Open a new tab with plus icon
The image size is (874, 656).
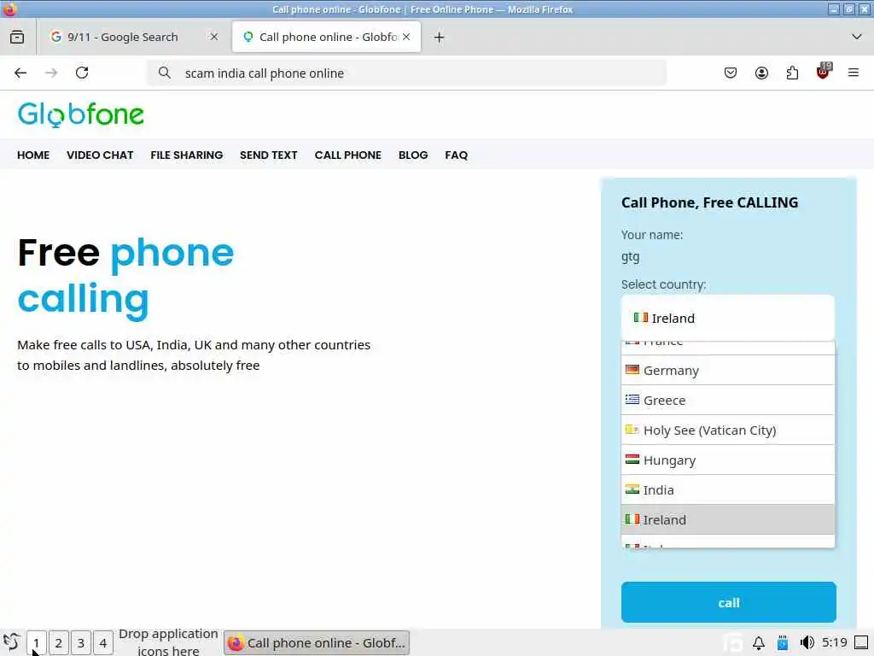(440, 37)
